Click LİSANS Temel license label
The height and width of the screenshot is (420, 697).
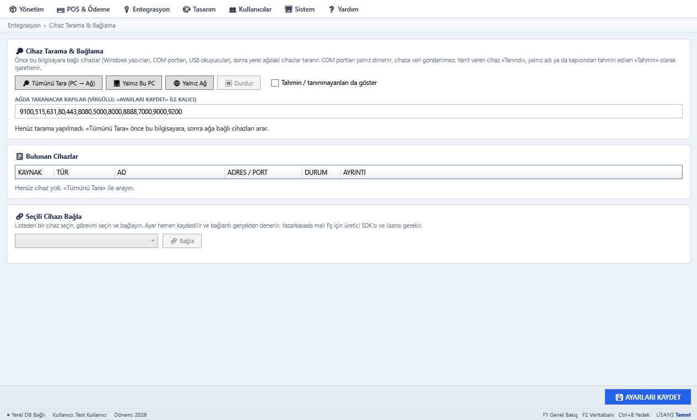(673, 414)
